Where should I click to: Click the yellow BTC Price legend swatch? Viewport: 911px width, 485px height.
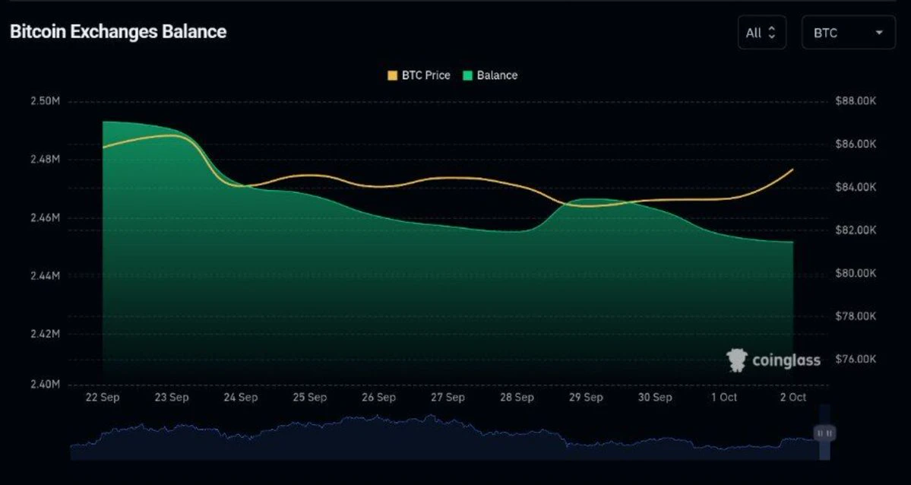point(393,75)
